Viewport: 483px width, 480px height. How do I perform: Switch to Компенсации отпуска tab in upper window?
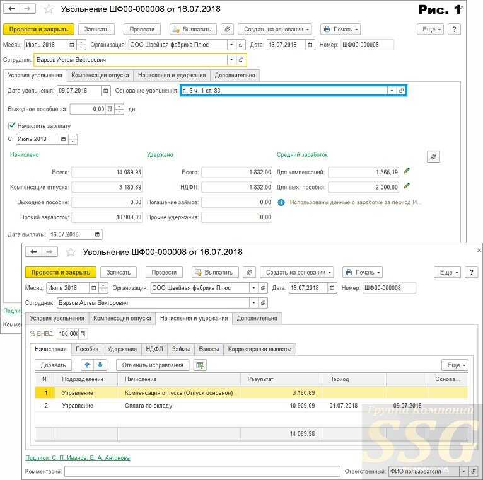tap(100, 76)
